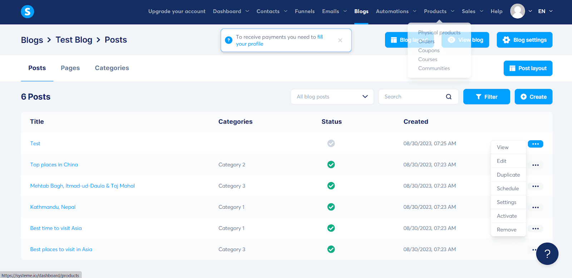Click the blue three-dot menu for Test post

click(535, 144)
